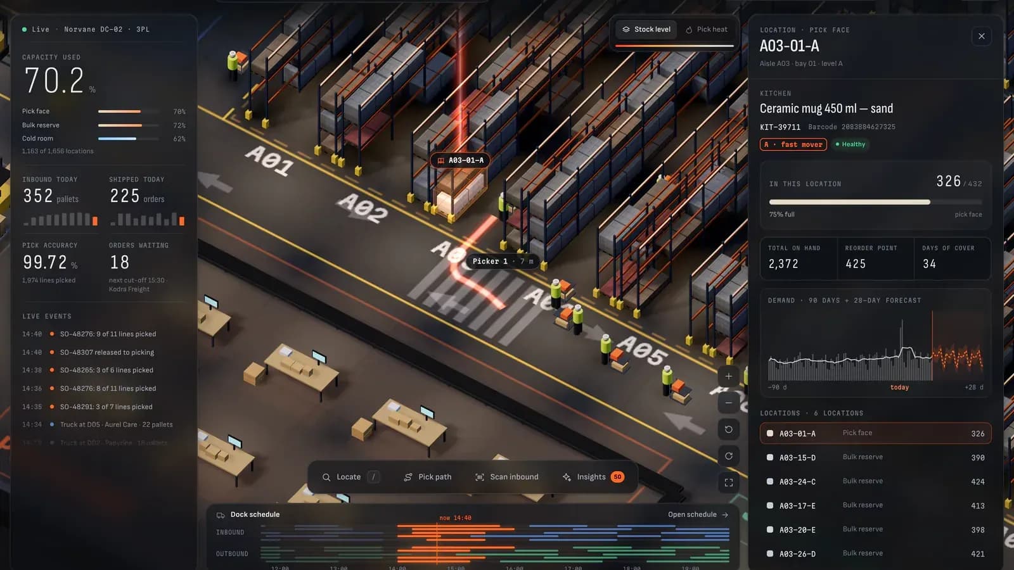This screenshot has width=1014, height=570.
Task: Switch to Stock level view
Action: [x=646, y=29]
